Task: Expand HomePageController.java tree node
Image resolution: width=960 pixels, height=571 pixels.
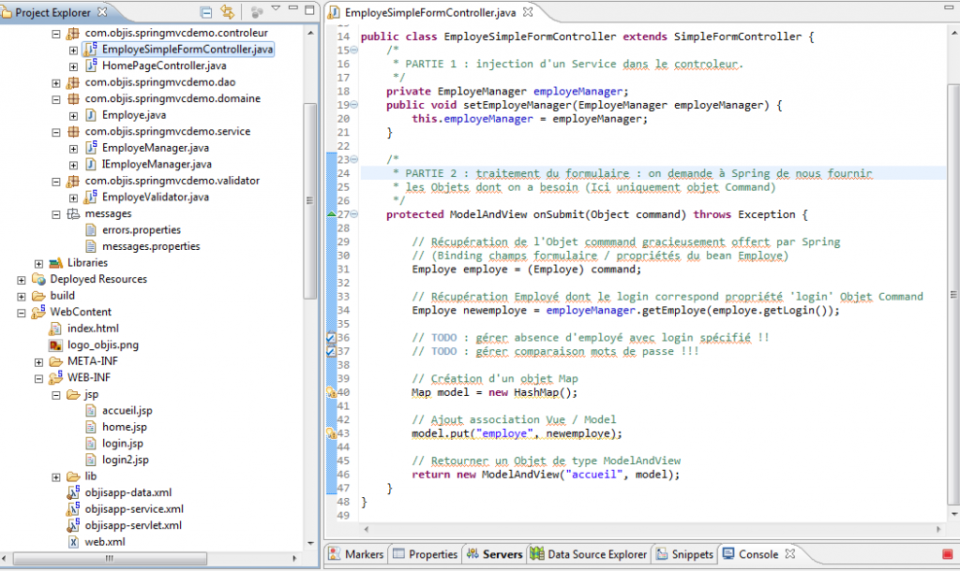Action: click(x=73, y=66)
